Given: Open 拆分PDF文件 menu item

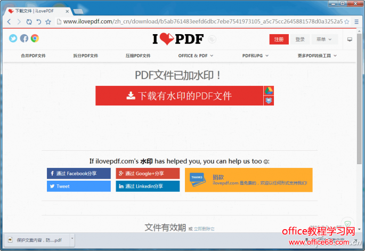Looking at the screenshot, I should (x=86, y=55).
